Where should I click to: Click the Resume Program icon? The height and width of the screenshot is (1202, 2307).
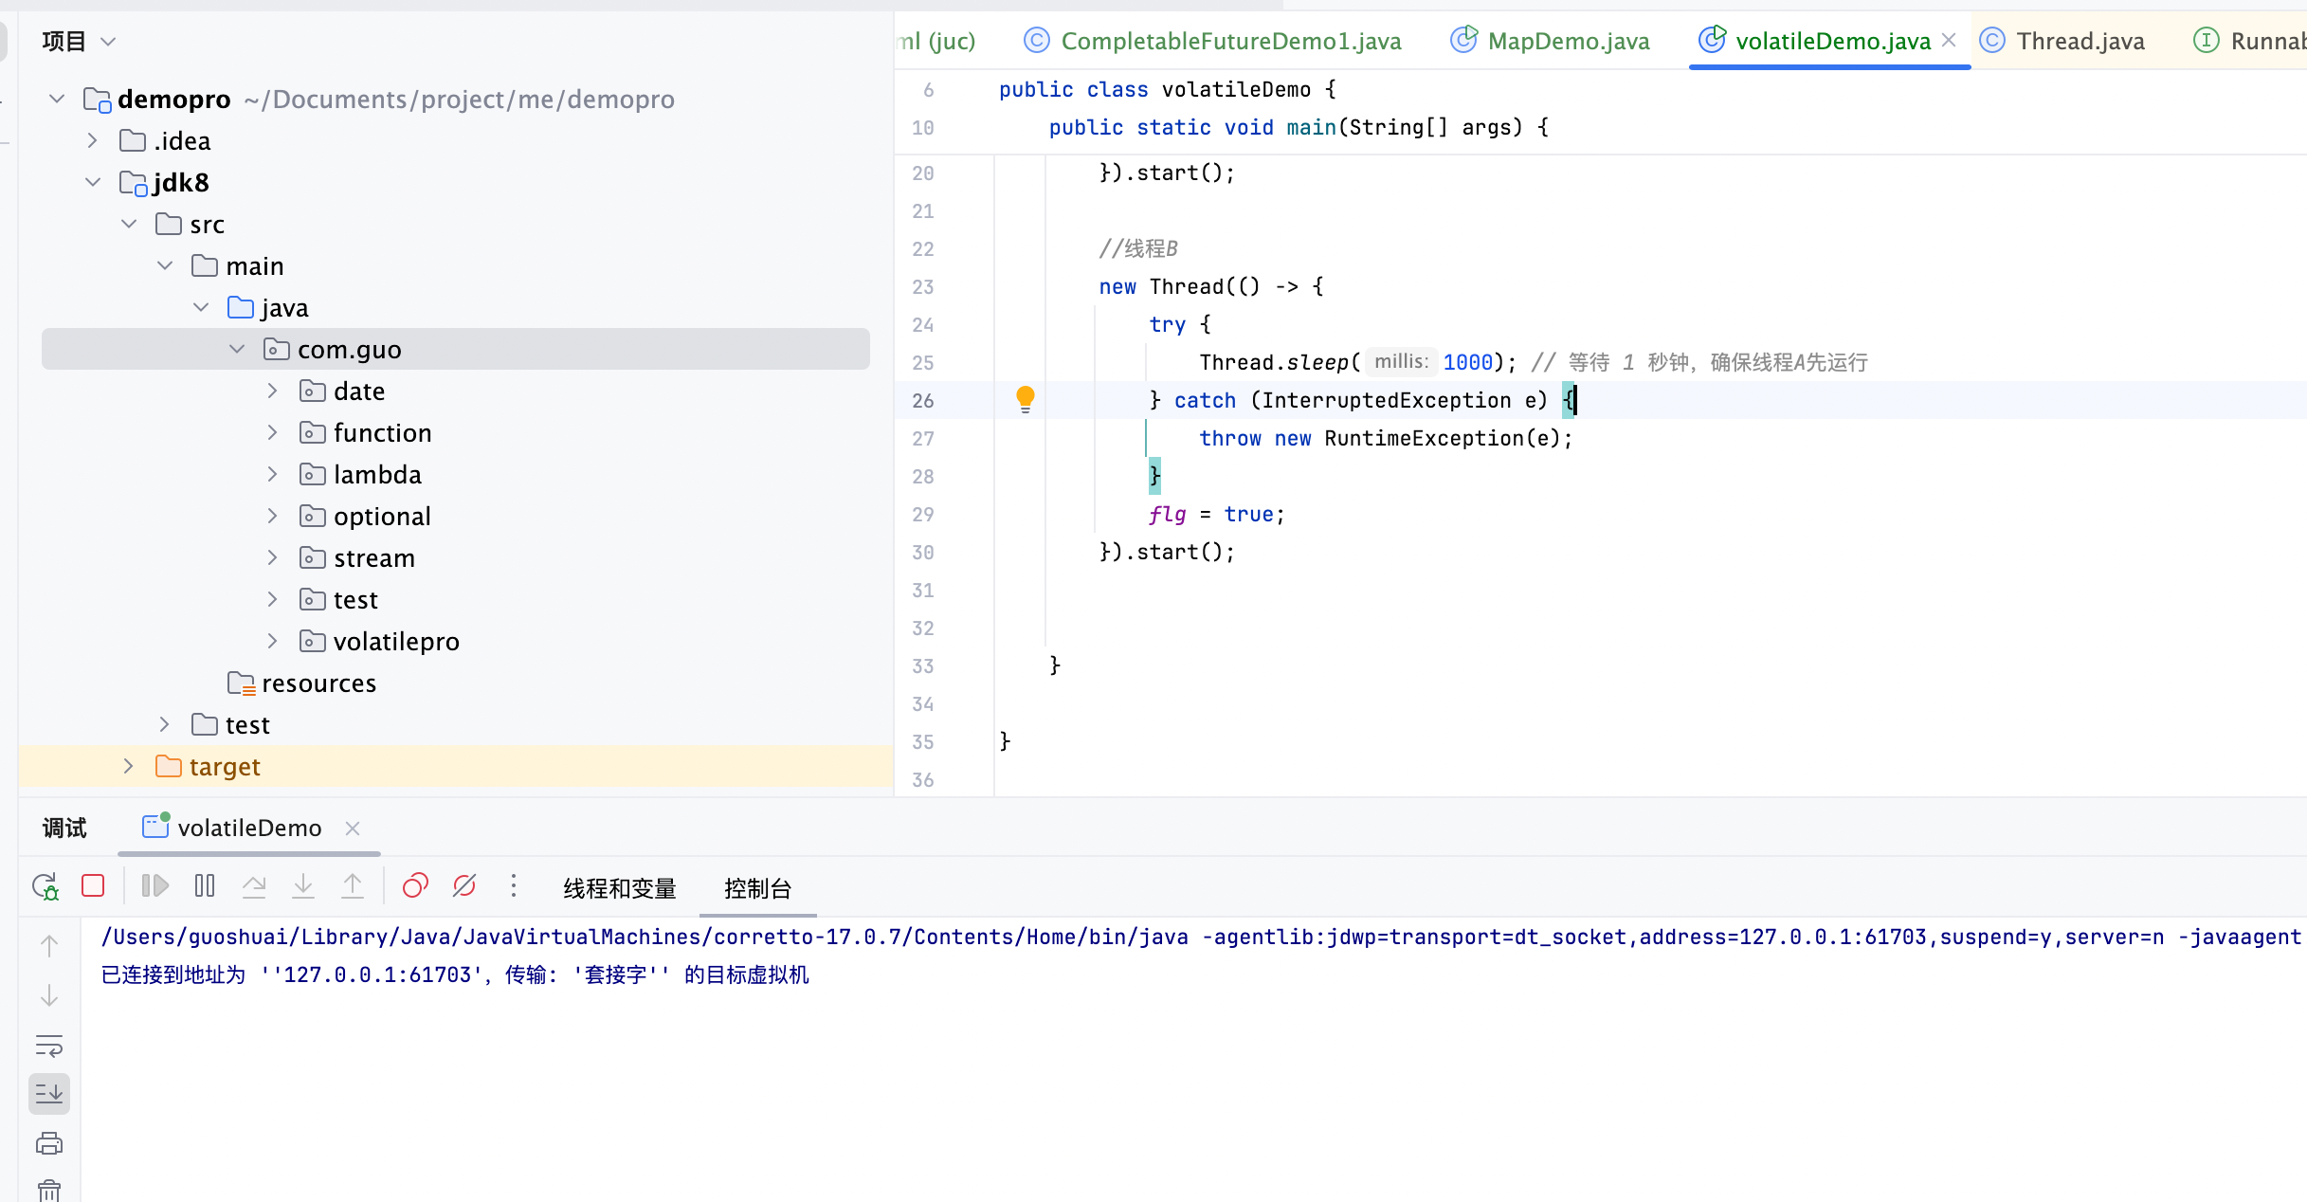155,886
